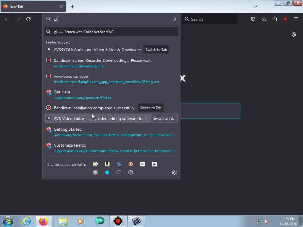Click the Go arrow in address bar
Image resolution: width=303 pixels, height=227 pixels.
(x=174, y=19)
